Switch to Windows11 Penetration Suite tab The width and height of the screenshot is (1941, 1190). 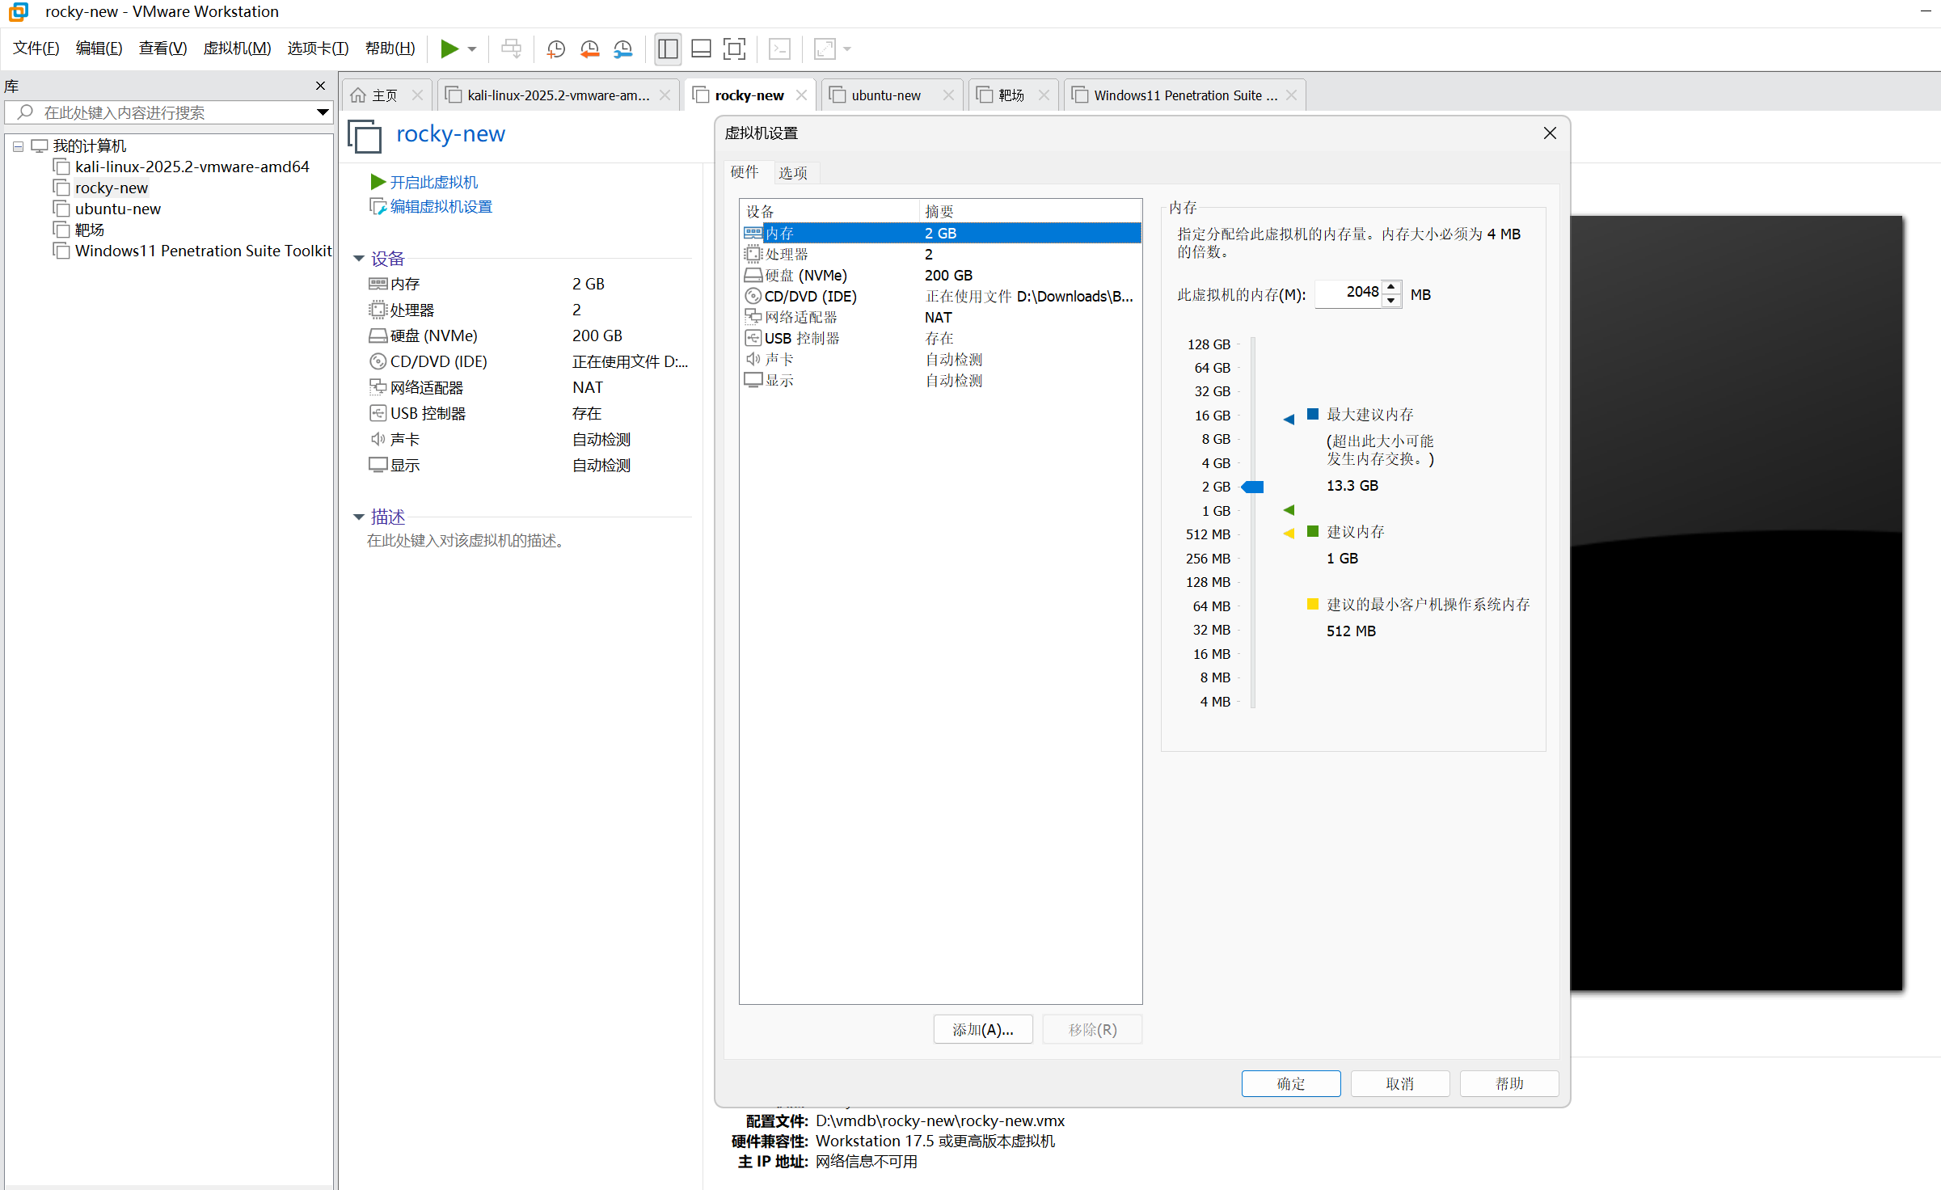tap(1185, 95)
